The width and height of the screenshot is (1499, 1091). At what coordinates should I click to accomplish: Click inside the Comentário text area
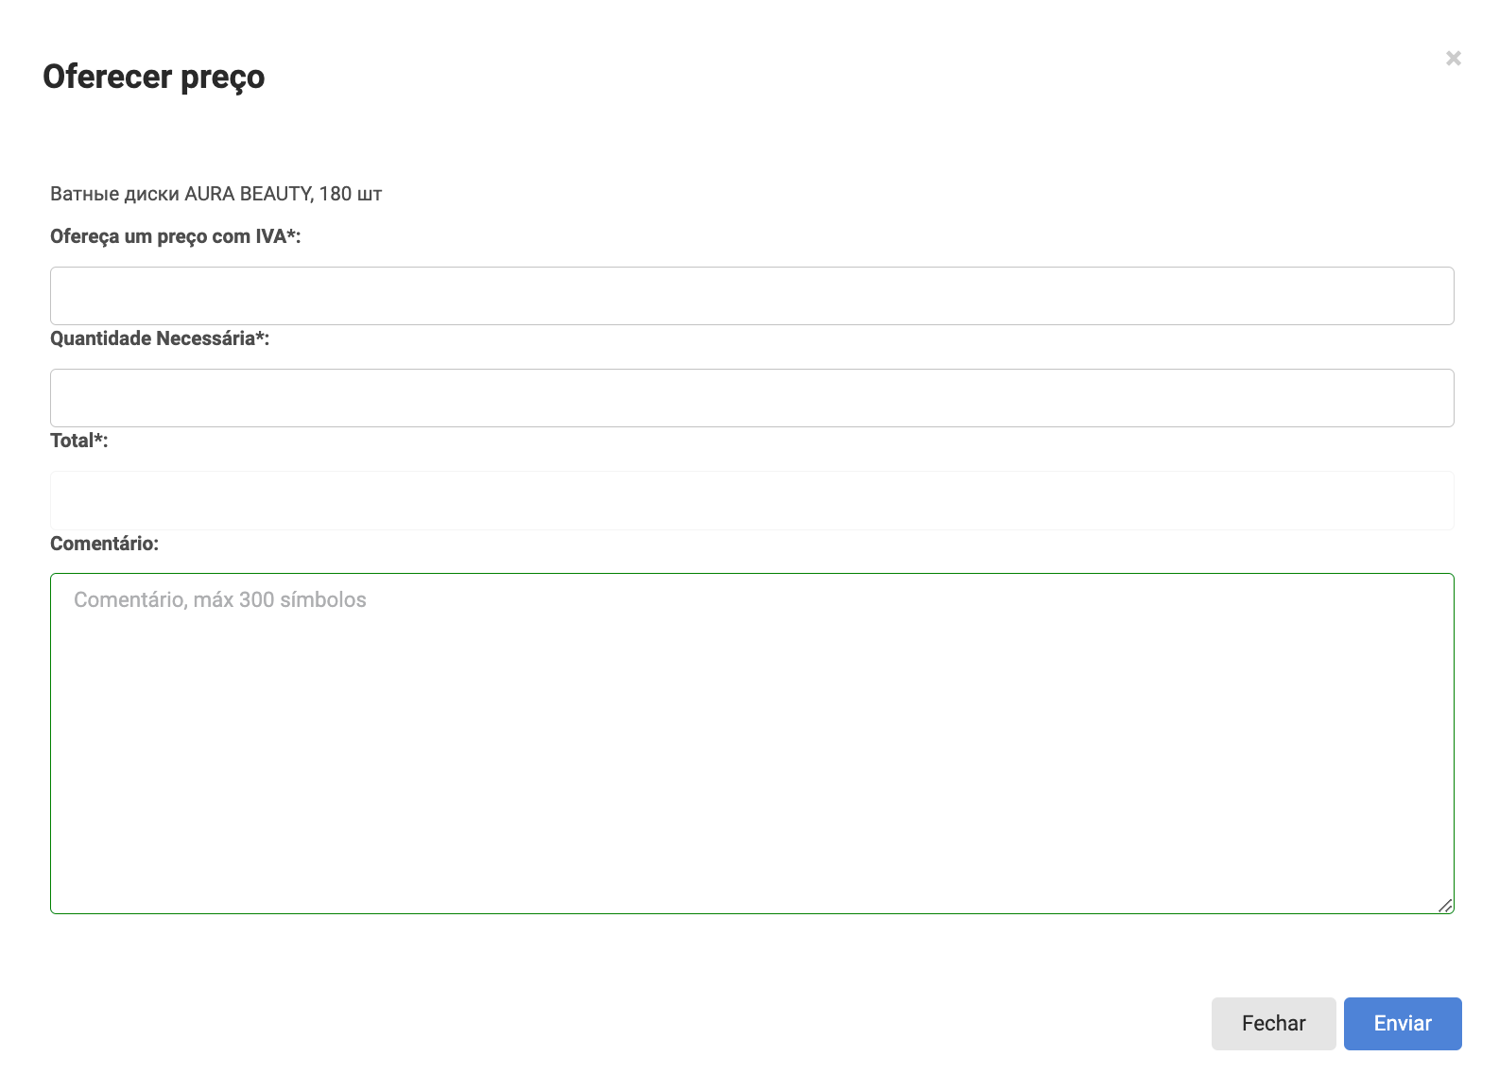pyautogui.click(x=751, y=743)
